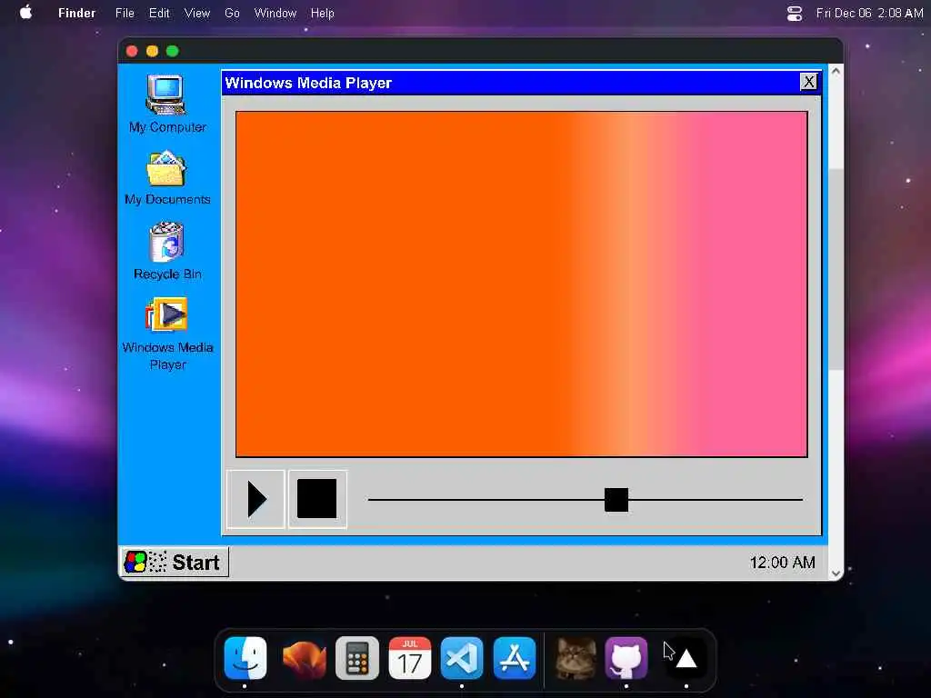Open the cat picture dock icon

point(576,658)
